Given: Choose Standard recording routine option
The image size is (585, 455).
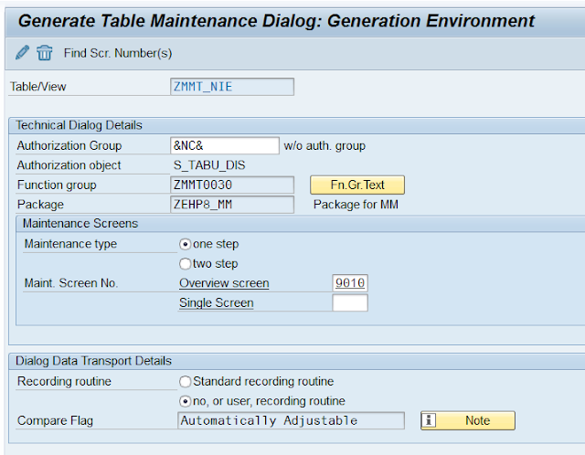Looking at the screenshot, I should 185,382.
